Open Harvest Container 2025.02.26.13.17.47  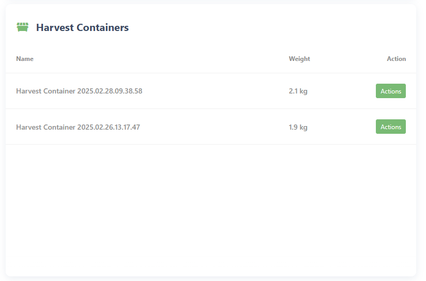tap(78, 127)
